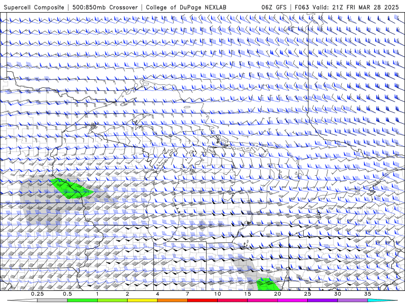Select the bright green 0.5–1 color bar segment

(x=82, y=300)
